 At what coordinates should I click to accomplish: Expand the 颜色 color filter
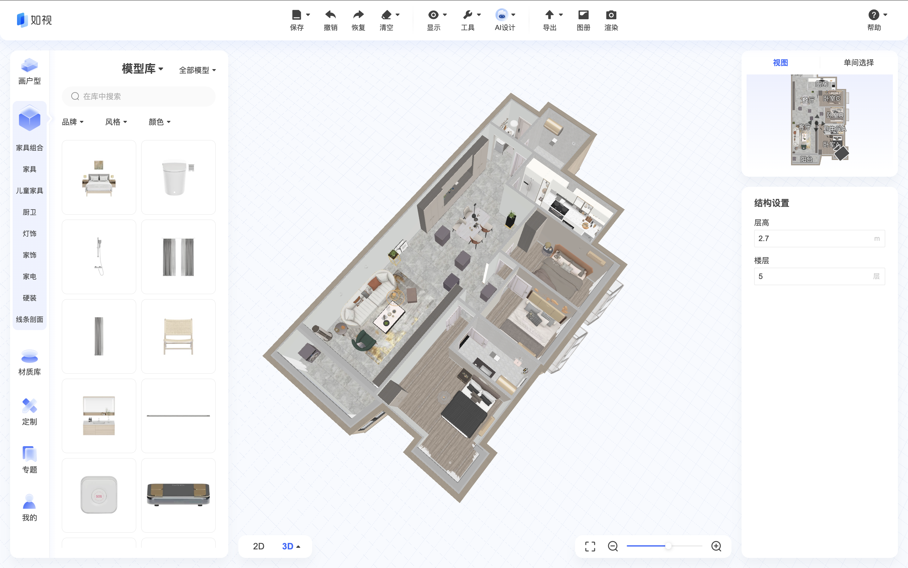click(x=160, y=122)
